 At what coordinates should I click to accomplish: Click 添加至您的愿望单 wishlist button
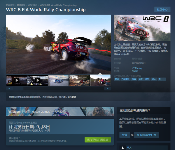pos(97,140)
